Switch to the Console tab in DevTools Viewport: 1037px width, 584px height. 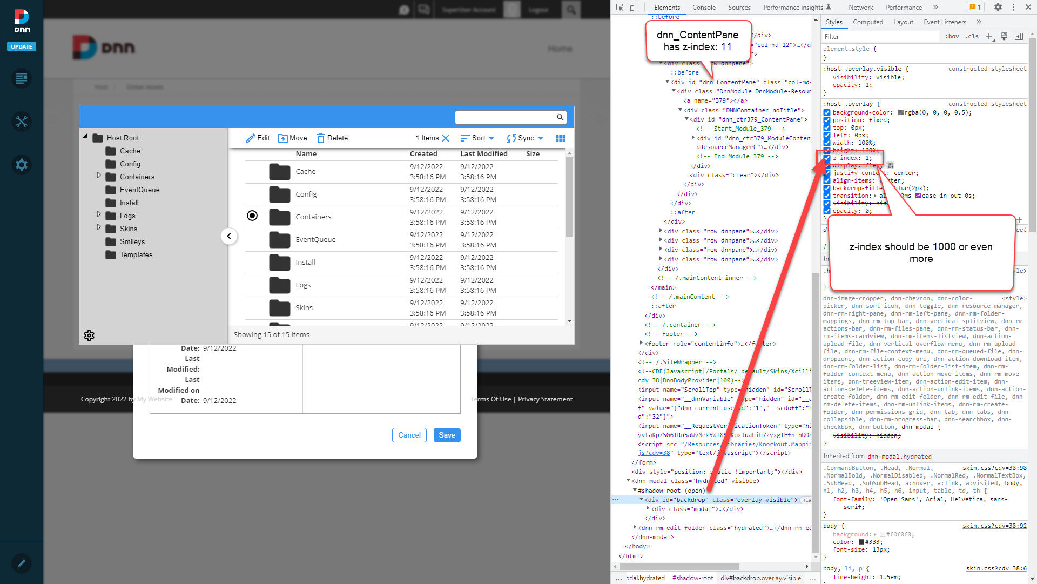pos(703,8)
